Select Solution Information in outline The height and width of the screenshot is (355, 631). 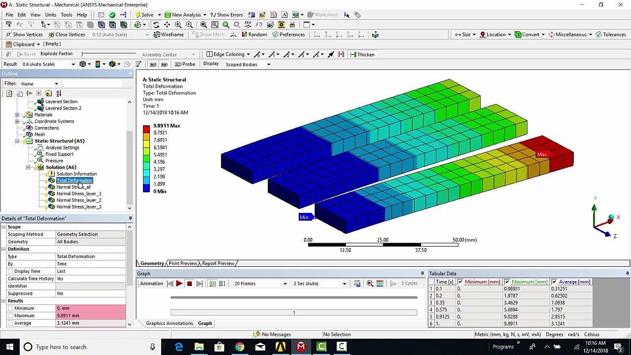pyautogui.click(x=76, y=174)
